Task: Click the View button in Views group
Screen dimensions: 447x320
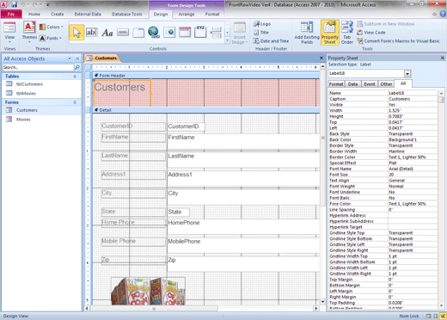Action: click(x=9, y=33)
